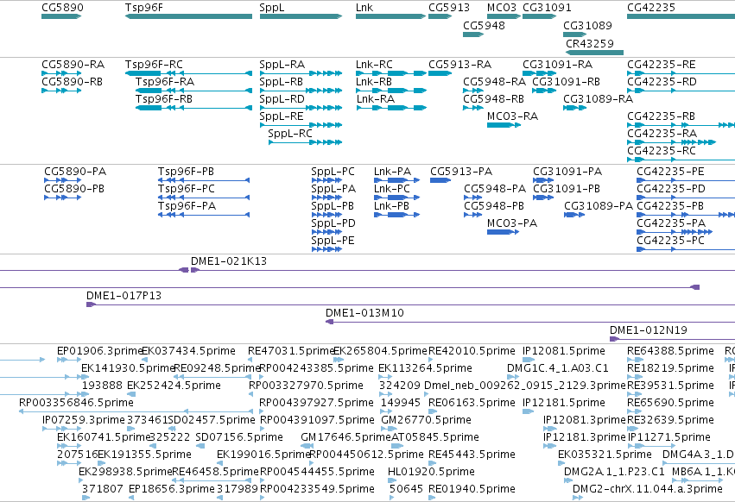This screenshot has width=735, height=502.
Task: Click the CG5913-PA protein label
Action: click(x=461, y=172)
